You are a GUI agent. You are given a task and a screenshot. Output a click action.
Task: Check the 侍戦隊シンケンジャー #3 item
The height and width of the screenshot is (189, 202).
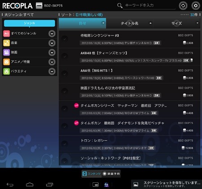[65, 39]
